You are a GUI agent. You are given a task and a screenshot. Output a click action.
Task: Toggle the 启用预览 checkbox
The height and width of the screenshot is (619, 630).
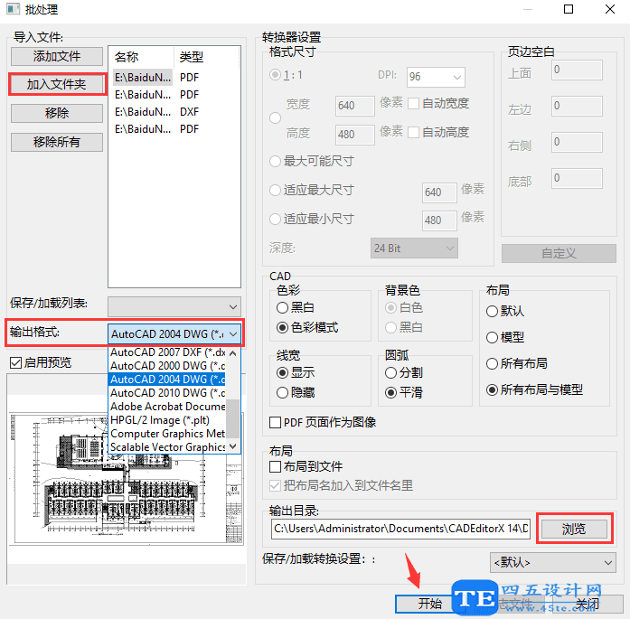coord(40,362)
